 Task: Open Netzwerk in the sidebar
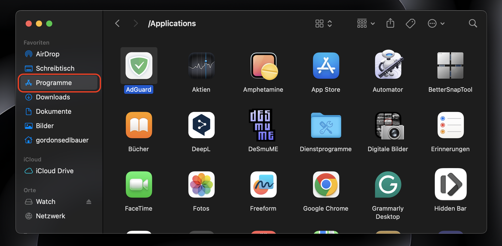pos(59,216)
